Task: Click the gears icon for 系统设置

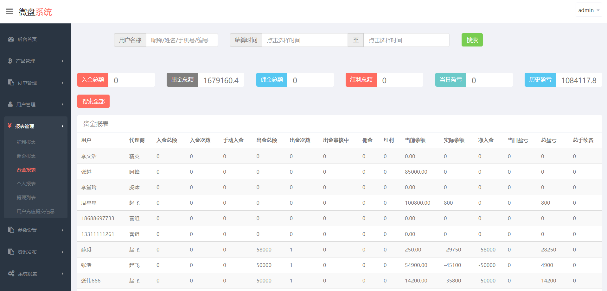Action: pyautogui.click(x=11, y=273)
